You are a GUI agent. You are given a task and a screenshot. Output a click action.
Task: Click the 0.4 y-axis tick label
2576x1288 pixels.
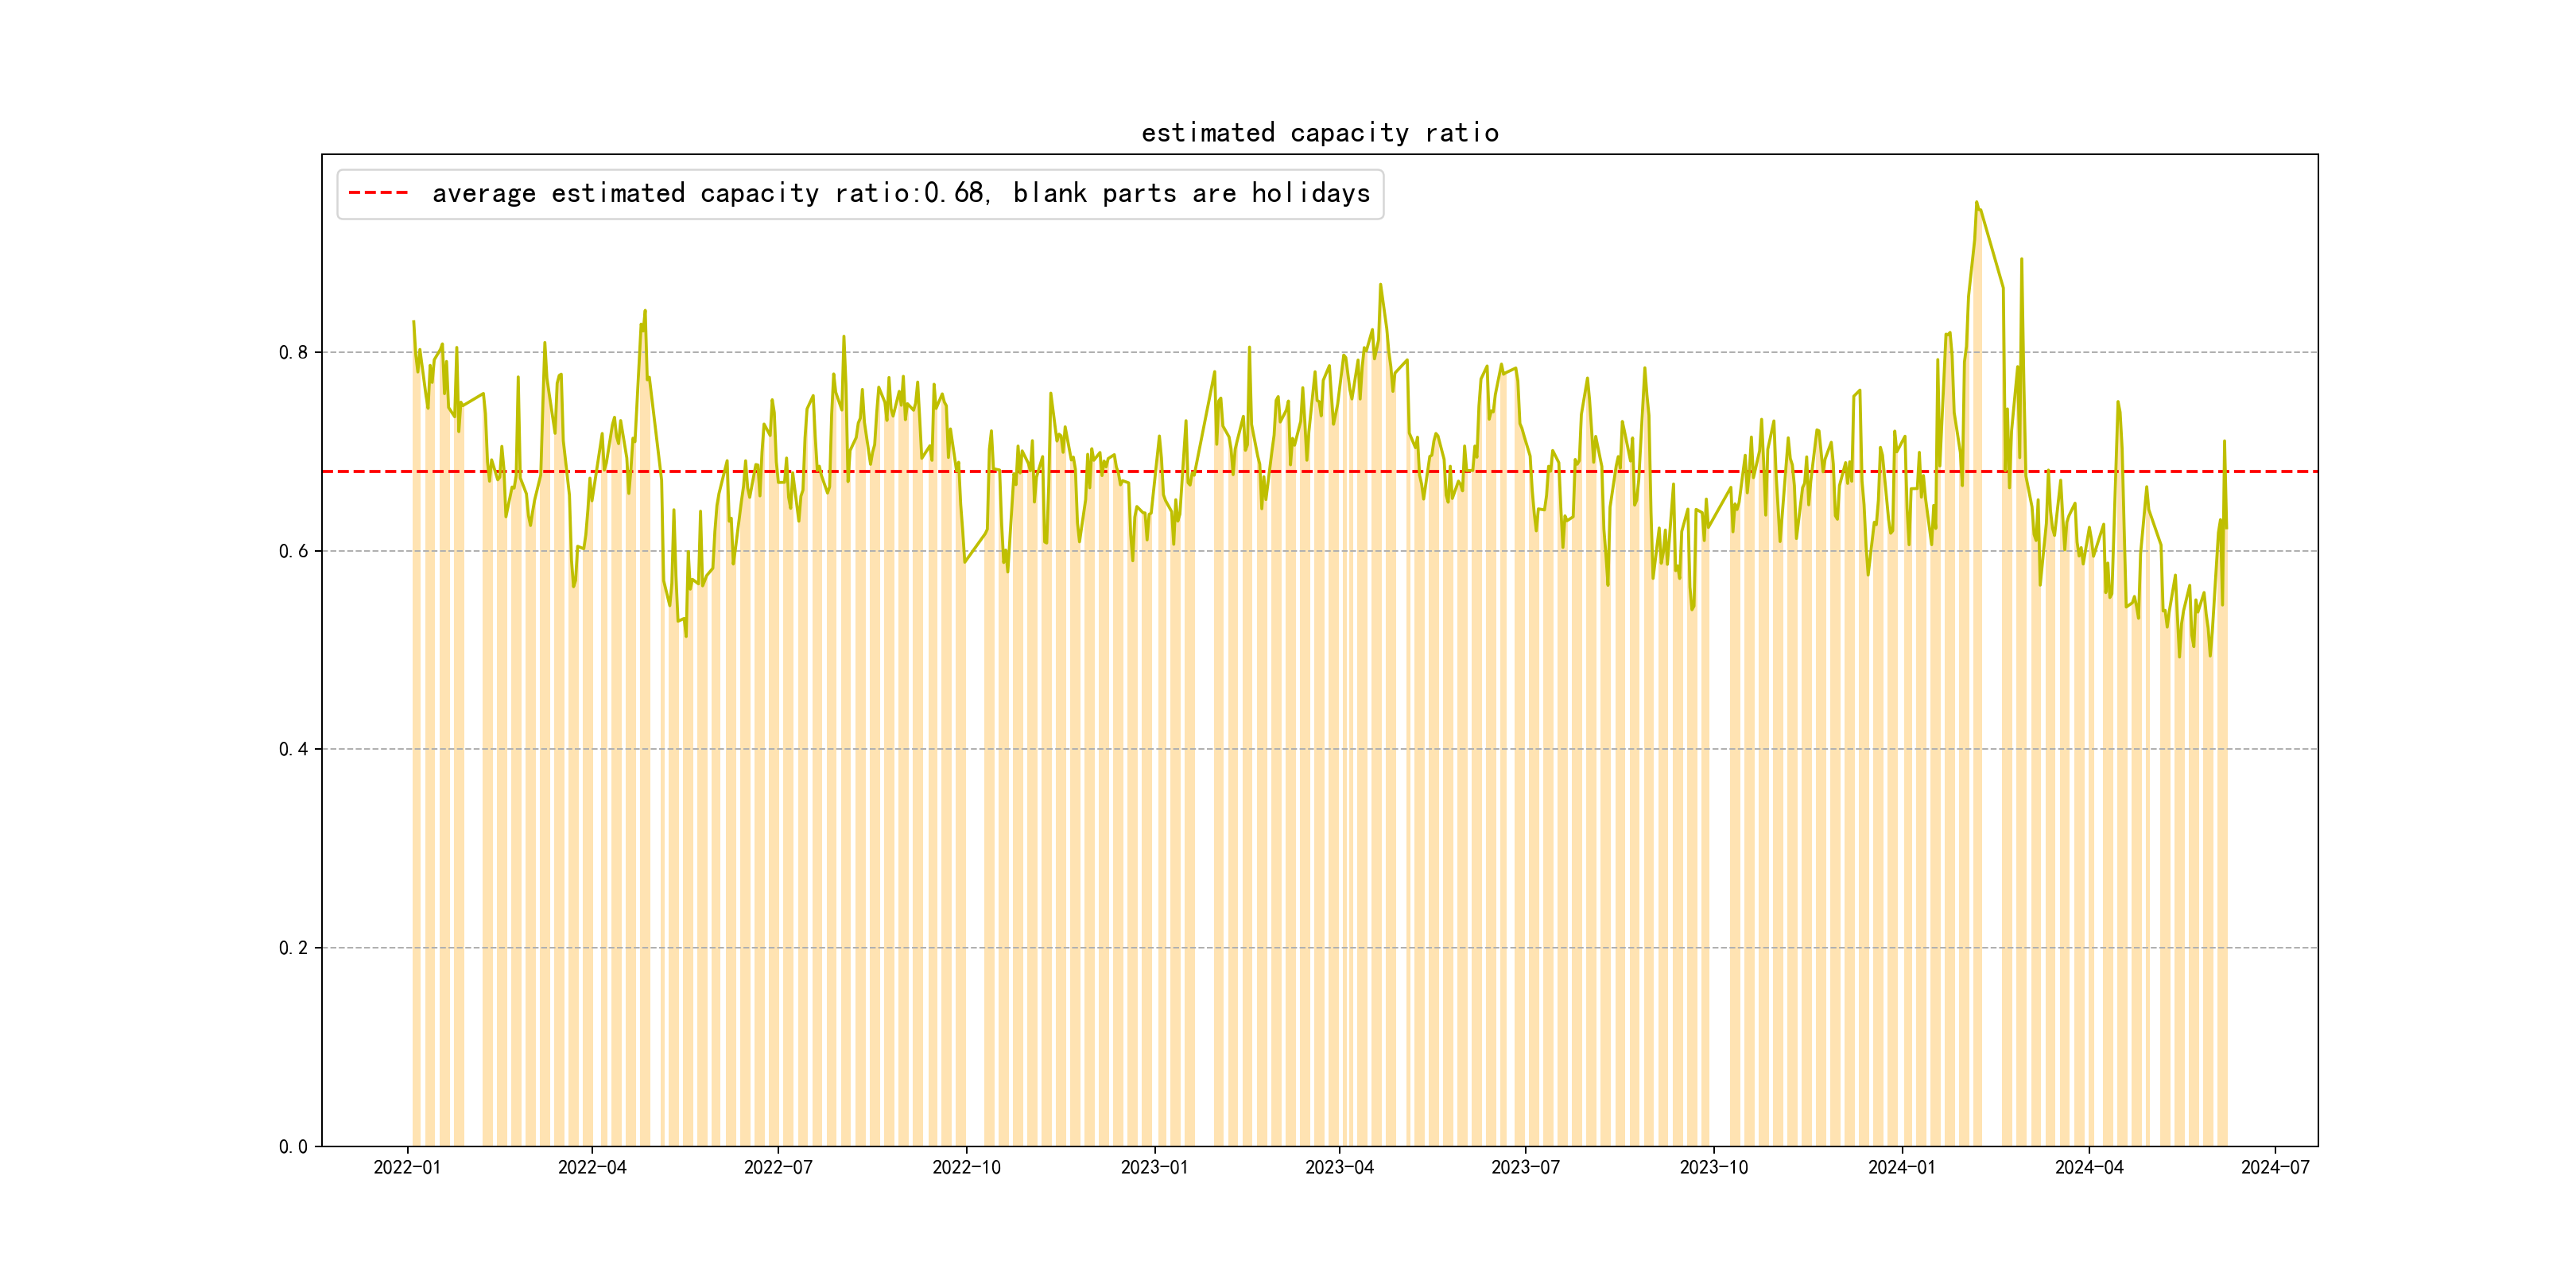292,749
